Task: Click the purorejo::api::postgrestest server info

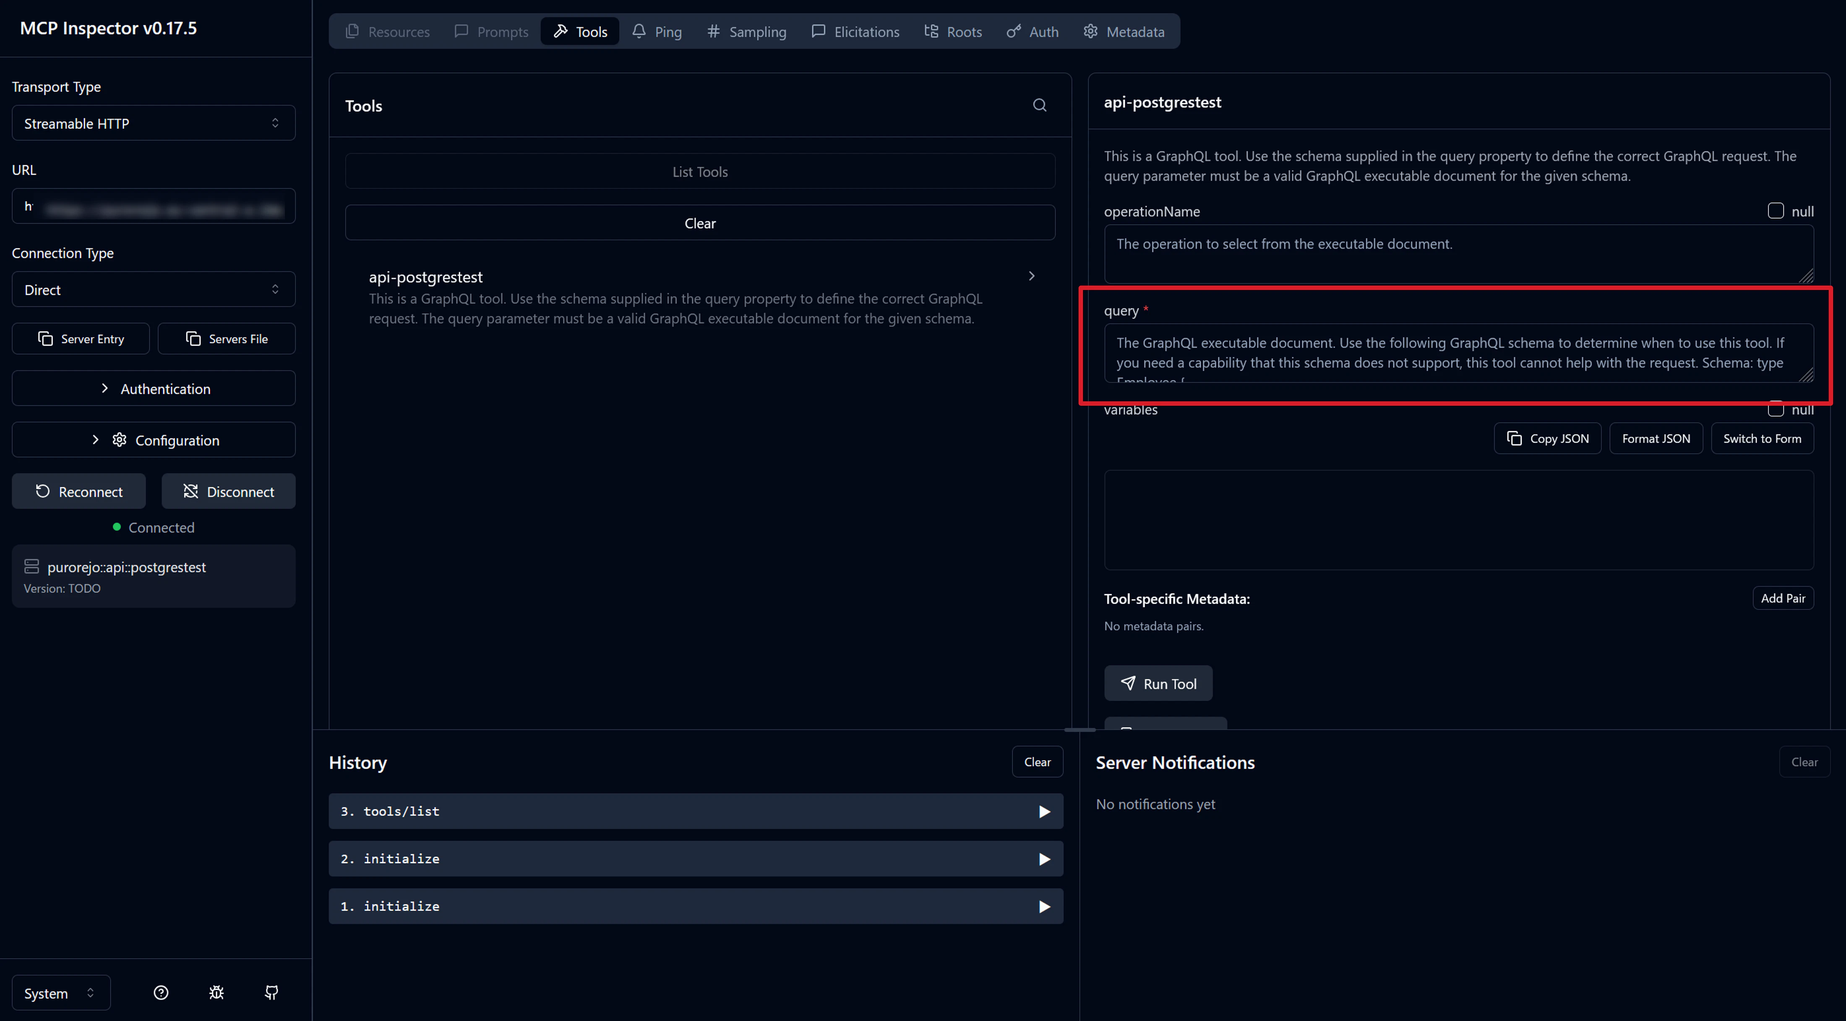Action: tap(154, 576)
